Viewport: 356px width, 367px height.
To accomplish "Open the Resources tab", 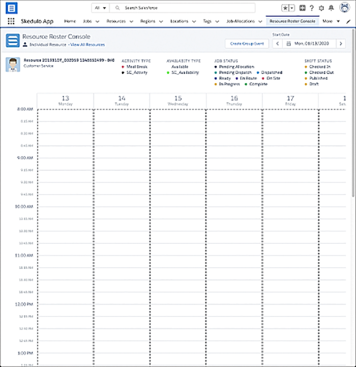I will tap(116, 21).
